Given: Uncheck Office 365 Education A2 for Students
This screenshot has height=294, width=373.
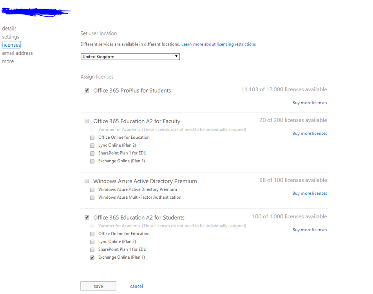Looking at the screenshot, I should click(x=87, y=217).
